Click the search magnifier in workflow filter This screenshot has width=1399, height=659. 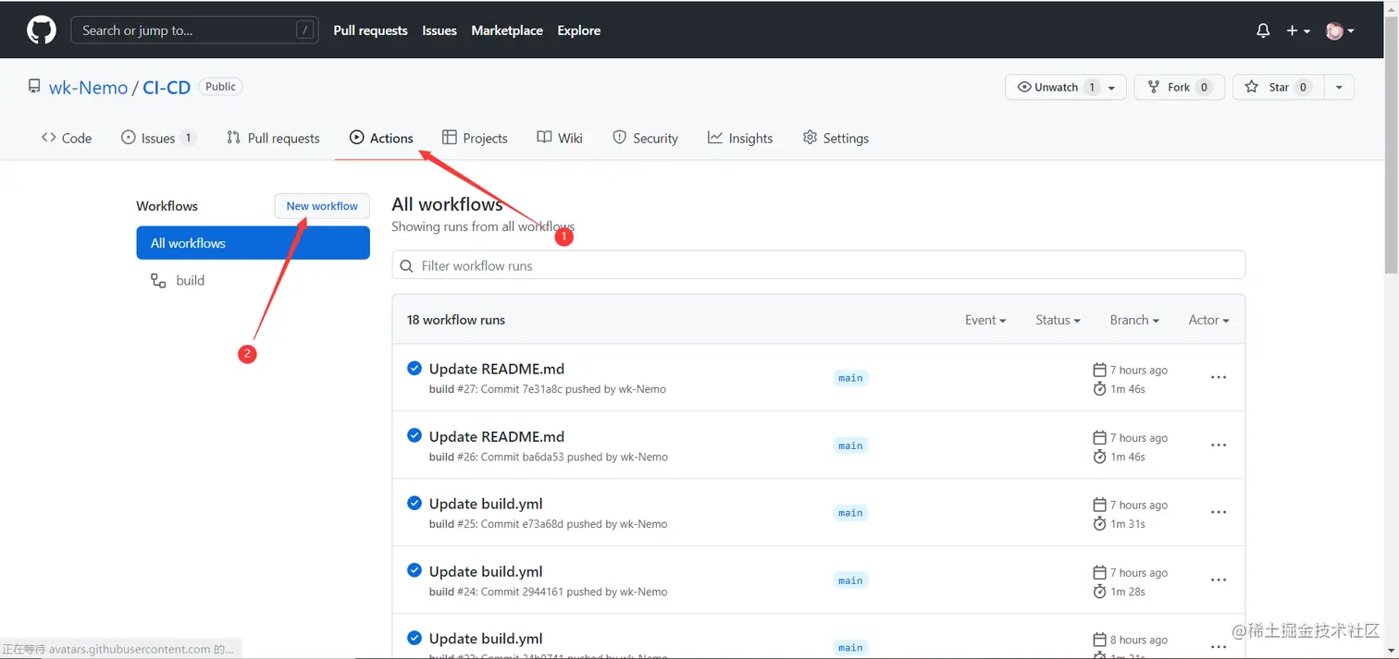[x=406, y=265]
